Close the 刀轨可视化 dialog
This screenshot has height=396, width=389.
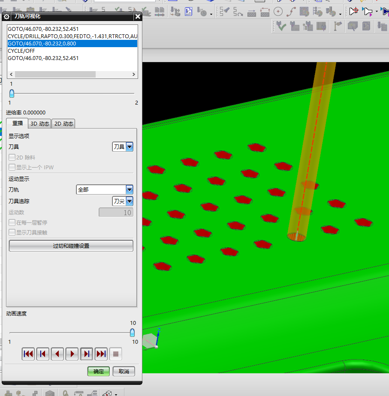138,17
